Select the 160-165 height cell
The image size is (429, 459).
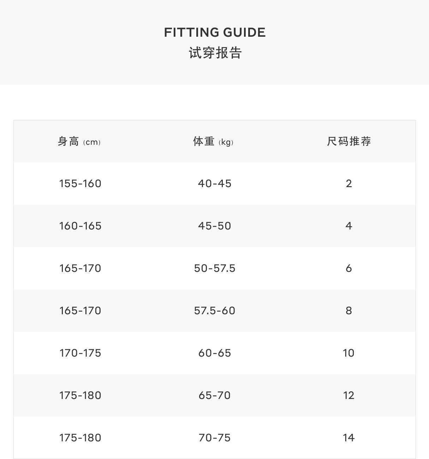point(80,226)
